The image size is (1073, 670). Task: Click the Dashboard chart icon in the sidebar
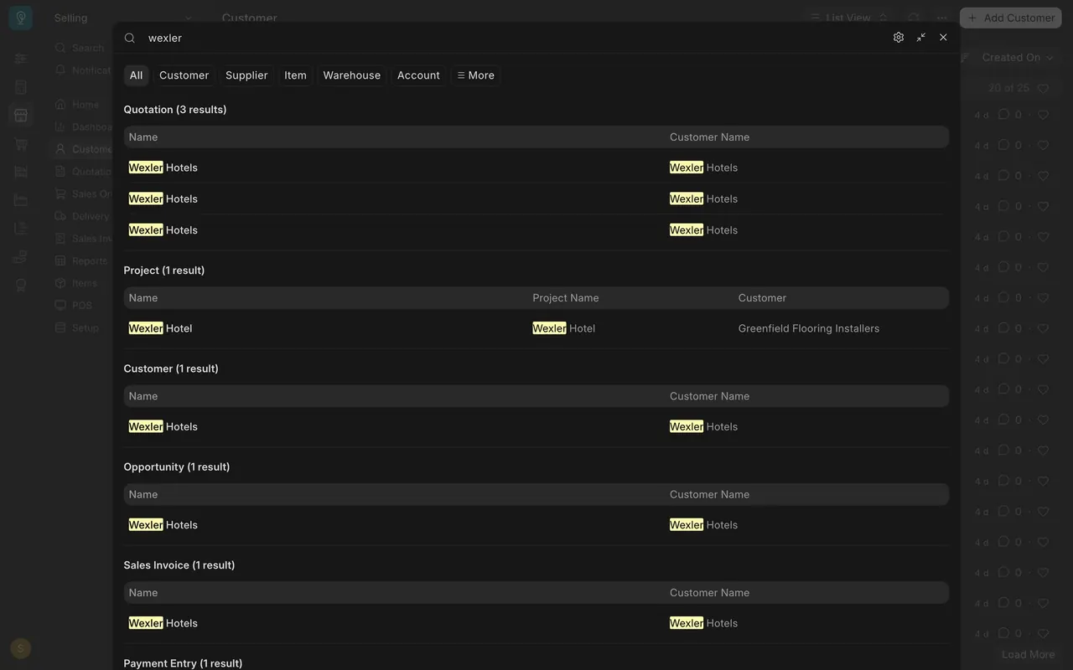[60, 127]
